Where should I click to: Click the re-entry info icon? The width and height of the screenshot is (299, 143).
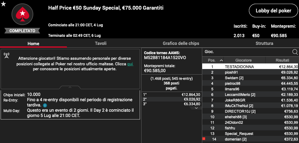[x=44, y=106]
